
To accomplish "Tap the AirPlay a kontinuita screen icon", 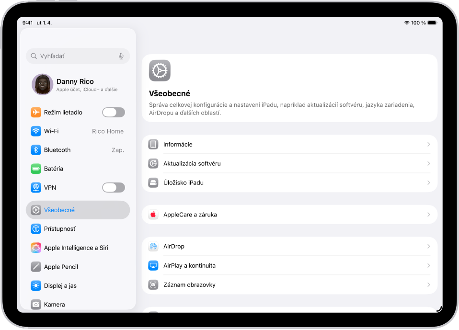I will [x=153, y=266].
